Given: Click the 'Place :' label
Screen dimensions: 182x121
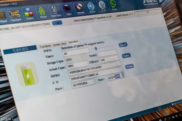Looking at the screenshot, I should coord(59,89).
